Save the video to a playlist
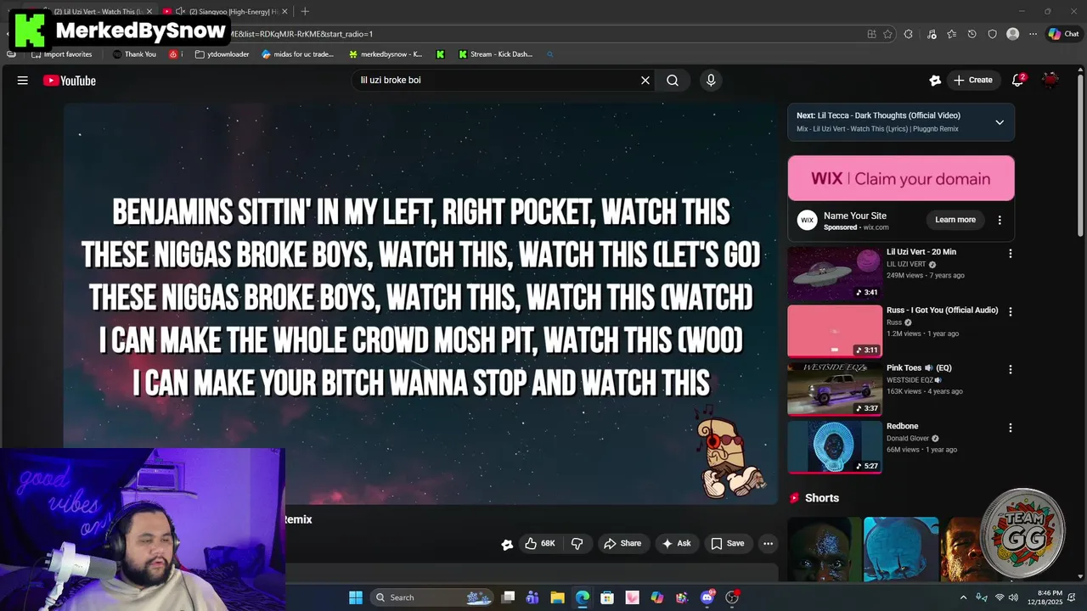 (x=728, y=544)
